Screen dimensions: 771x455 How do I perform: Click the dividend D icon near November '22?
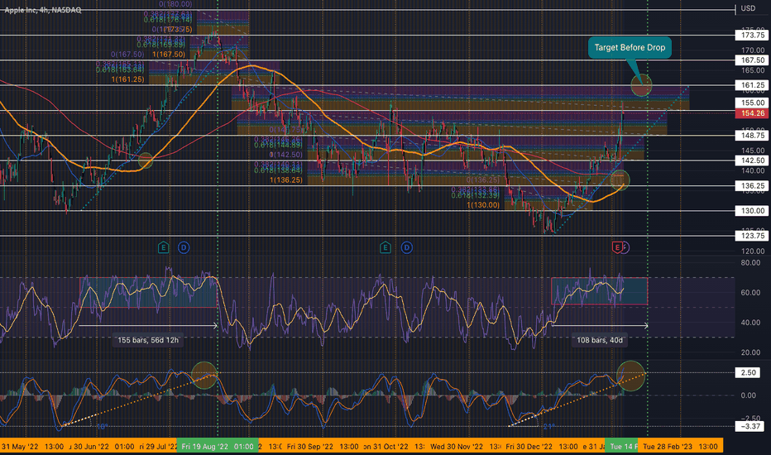tap(407, 247)
